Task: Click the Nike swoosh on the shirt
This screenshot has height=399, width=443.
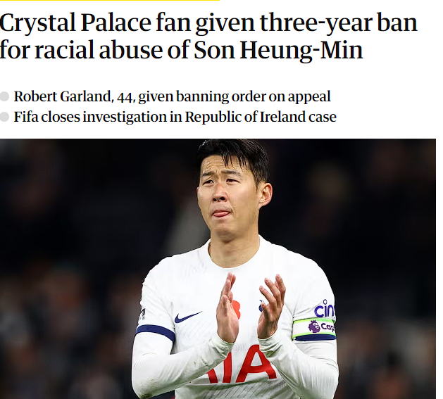Action: [187, 317]
